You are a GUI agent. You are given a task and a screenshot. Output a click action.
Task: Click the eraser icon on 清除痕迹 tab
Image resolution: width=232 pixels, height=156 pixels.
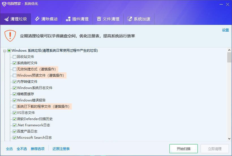[x=37, y=19]
